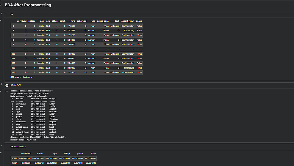Click fare value 23.4500
The width and height of the screenshot is (294, 166).
(x=71, y=63)
